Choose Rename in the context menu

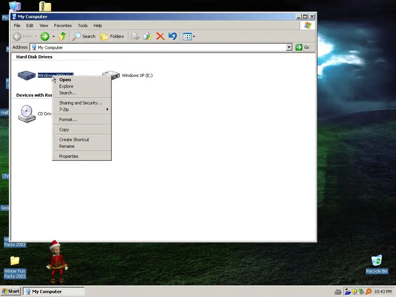[82, 146]
